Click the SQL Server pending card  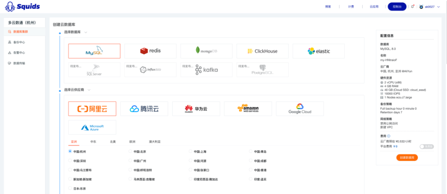94,70
